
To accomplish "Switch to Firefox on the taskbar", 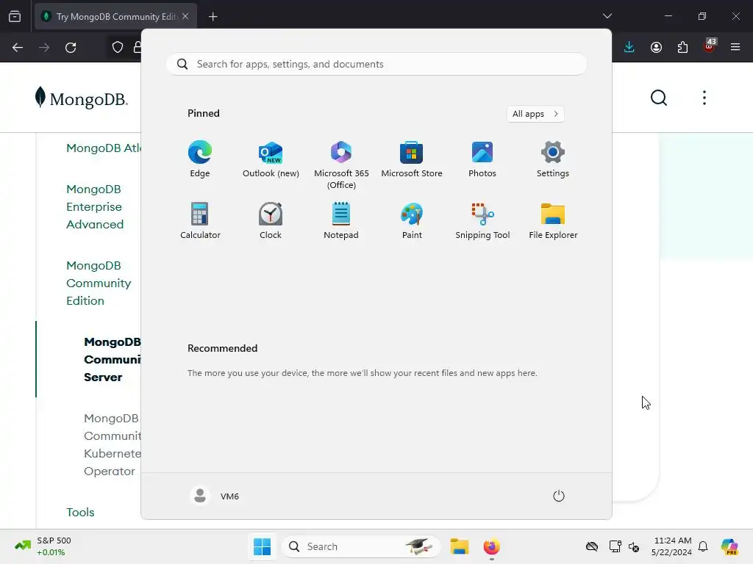I will tap(491, 546).
